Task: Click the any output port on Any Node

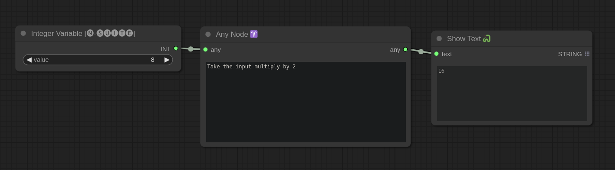Action: [x=405, y=49]
